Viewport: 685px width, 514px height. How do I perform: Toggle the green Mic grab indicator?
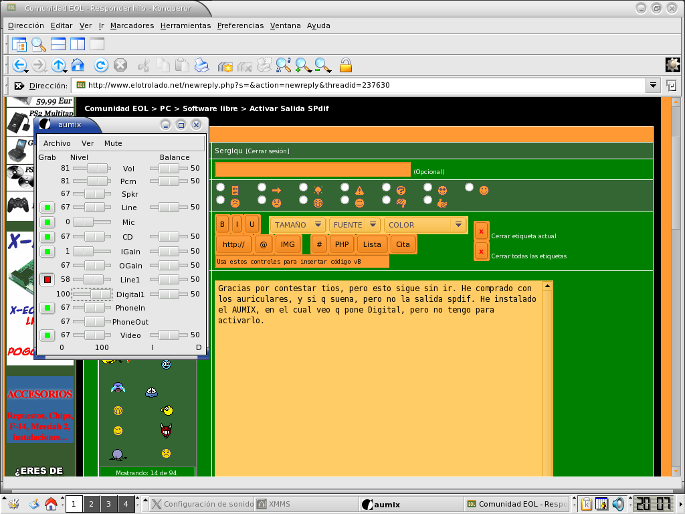pyautogui.click(x=47, y=222)
